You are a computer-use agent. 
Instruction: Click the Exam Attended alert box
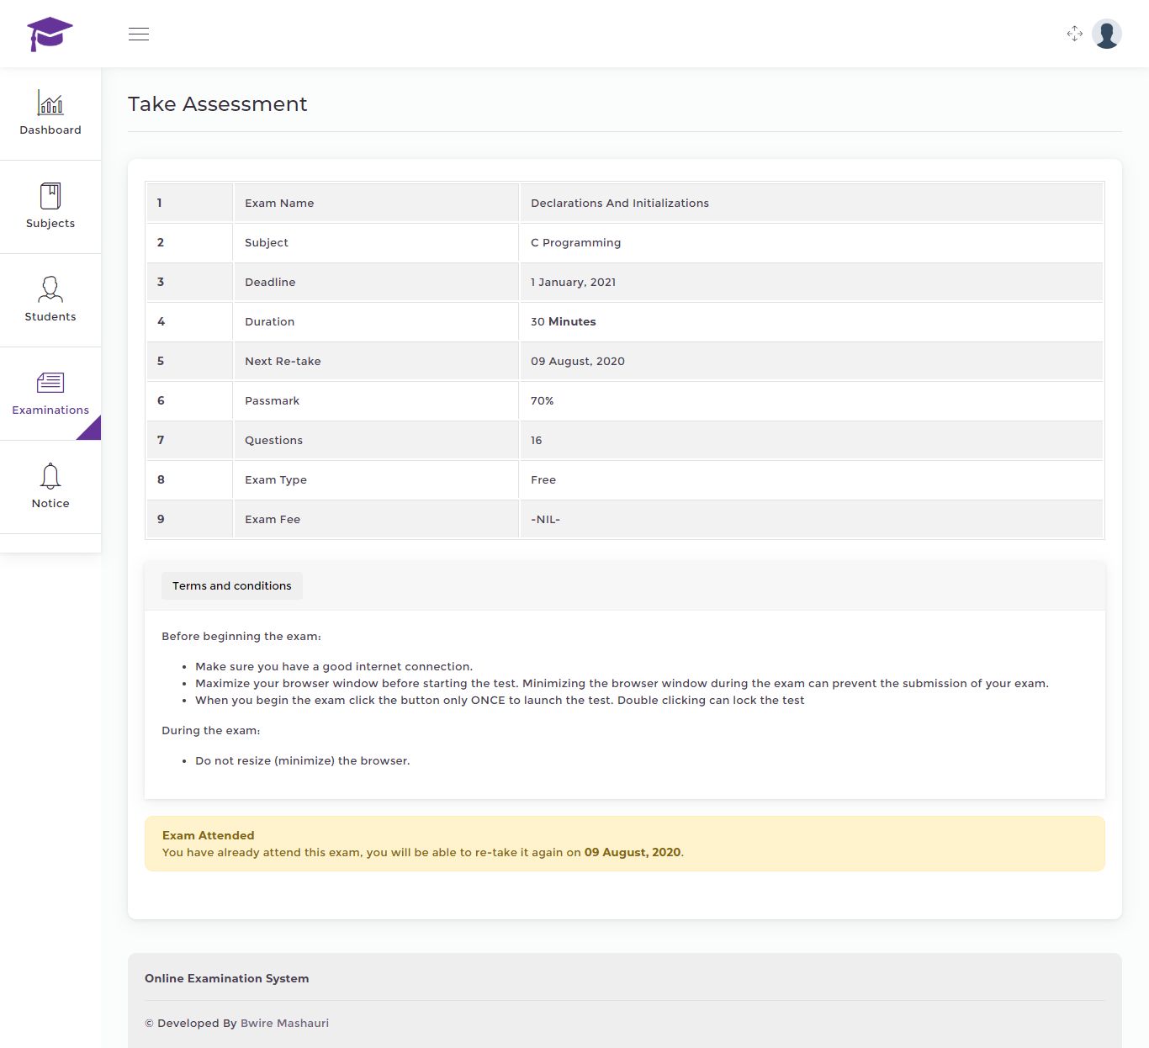[x=624, y=844]
